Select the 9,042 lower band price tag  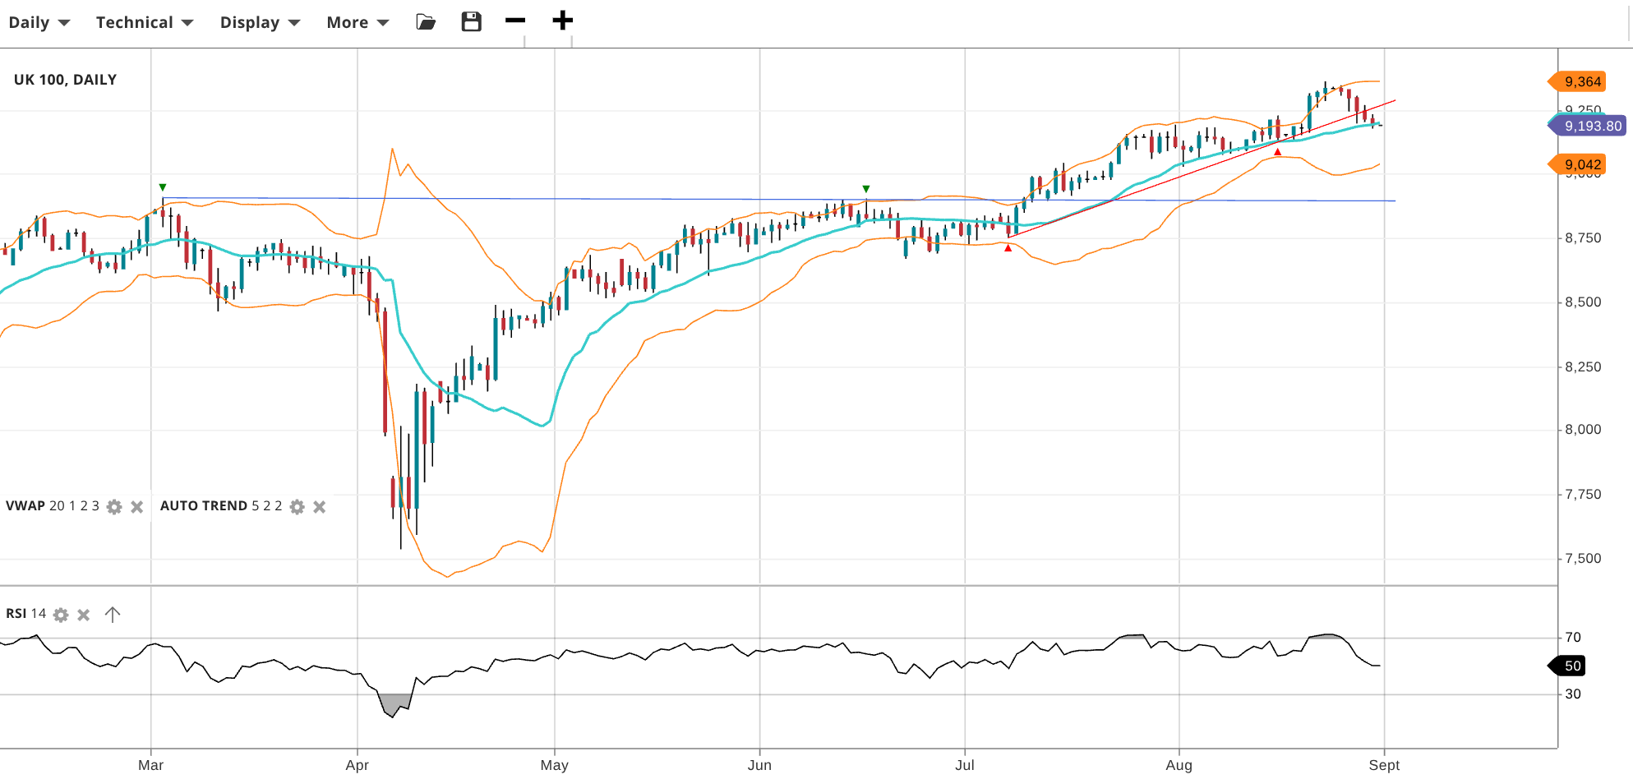point(1581,164)
